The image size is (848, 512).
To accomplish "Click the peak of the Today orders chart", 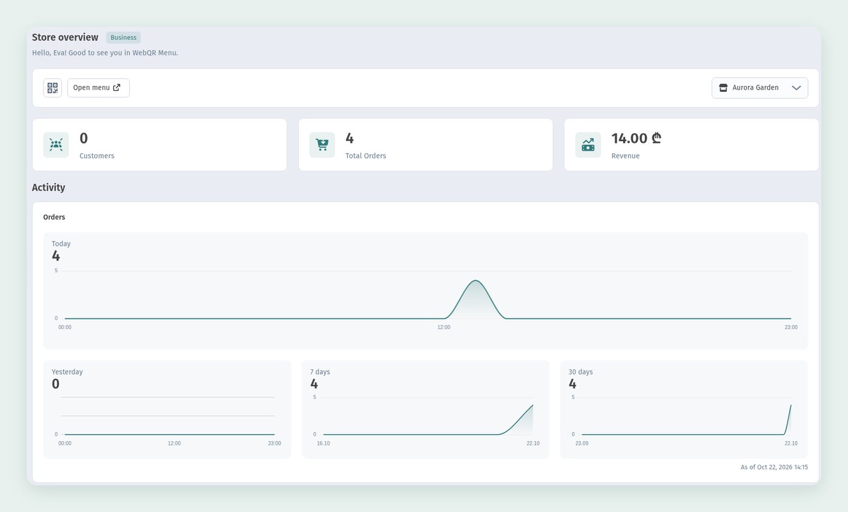I will tap(475, 281).
